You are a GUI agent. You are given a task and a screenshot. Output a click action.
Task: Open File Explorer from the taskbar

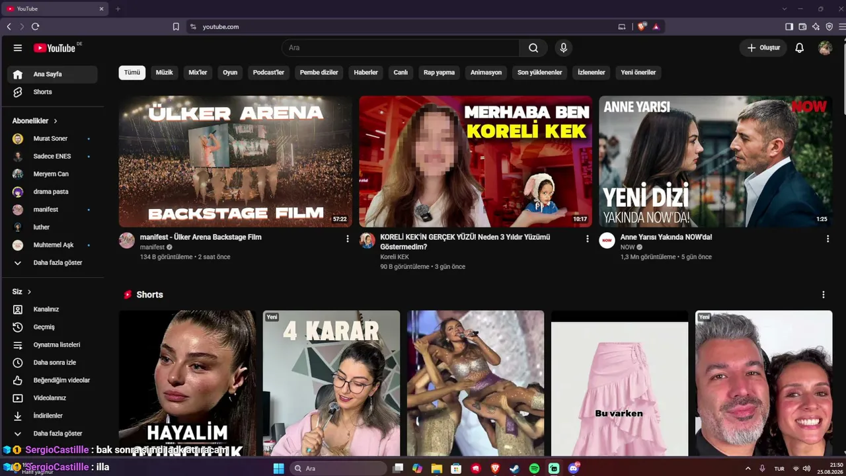436,468
